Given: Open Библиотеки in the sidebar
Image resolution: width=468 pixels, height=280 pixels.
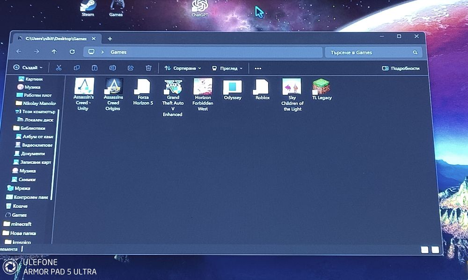Looking at the screenshot, I should coord(29,128).
